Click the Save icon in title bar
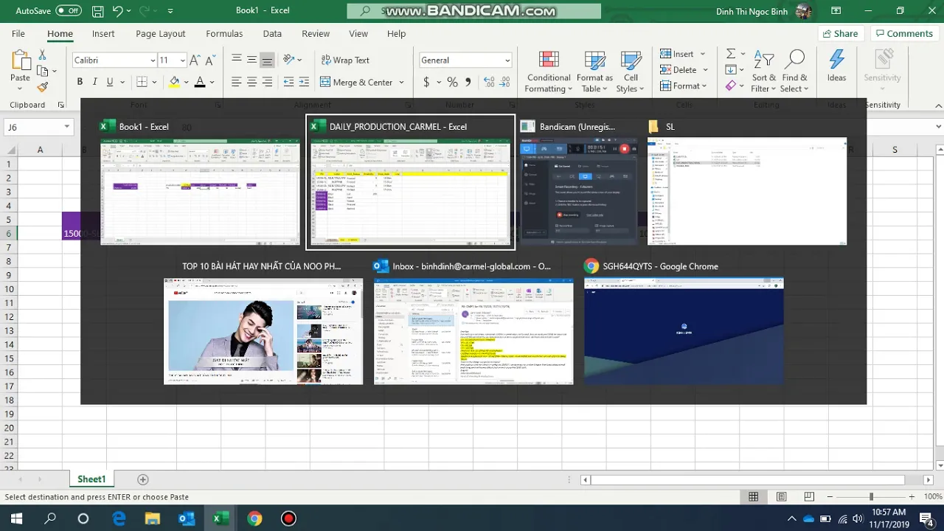Image resolution: width=944 pixels, height=531 pixels. 97,11
